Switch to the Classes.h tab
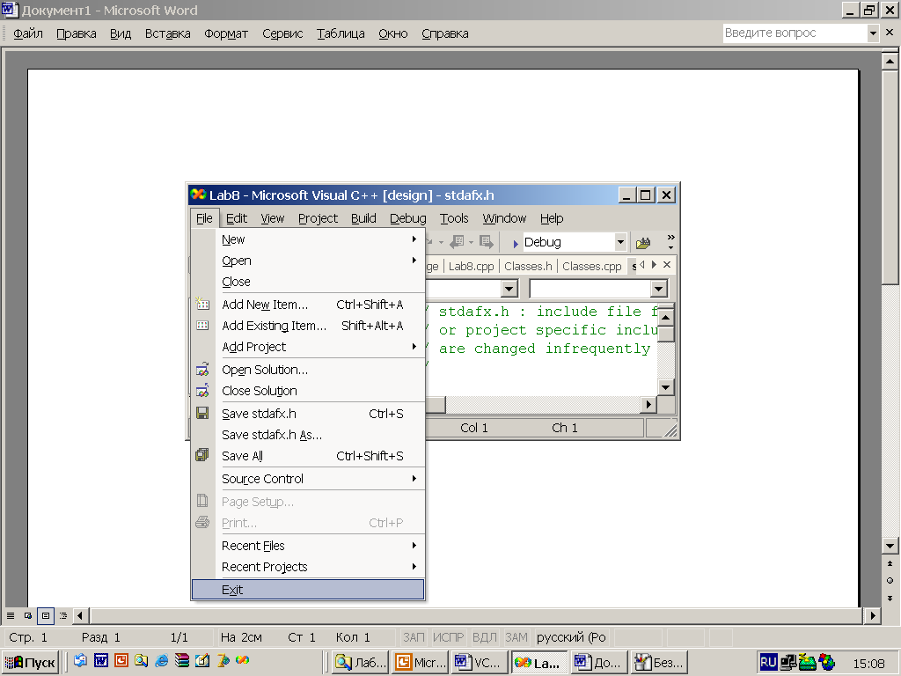Screen dimensions: 901x676 (528, 266)
